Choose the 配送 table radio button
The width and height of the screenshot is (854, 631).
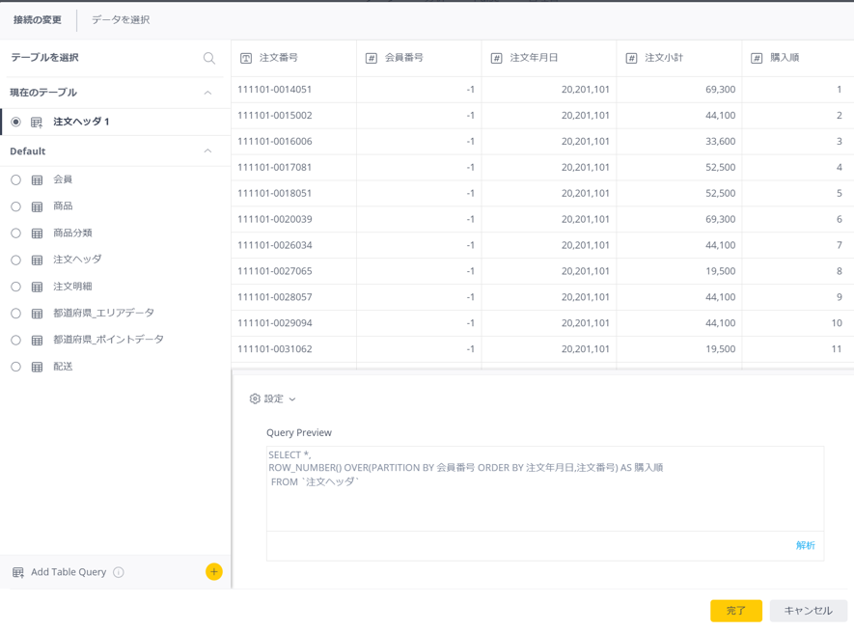tap(15, 367)
